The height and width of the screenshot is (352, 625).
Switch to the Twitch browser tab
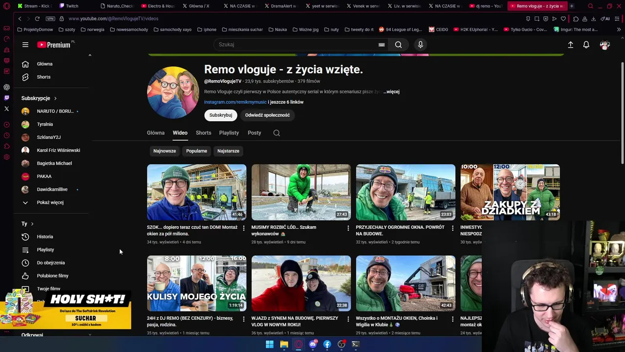tap(75, 6)
